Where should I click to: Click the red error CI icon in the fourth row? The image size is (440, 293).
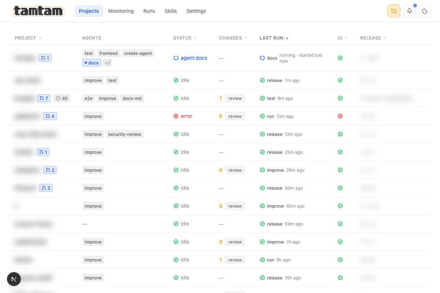click(x=340, y=116)
